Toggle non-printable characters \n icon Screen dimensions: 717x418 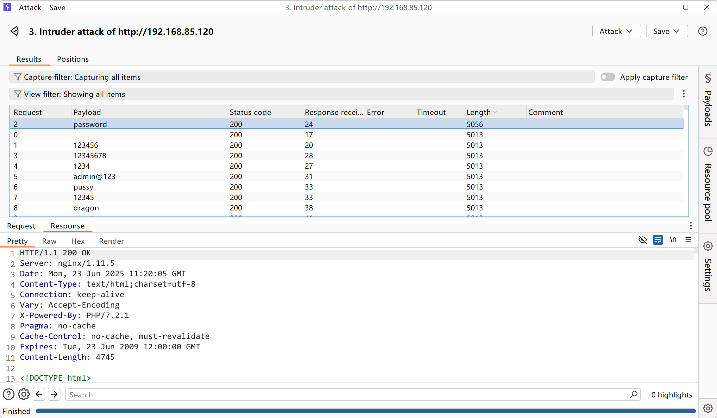click(673, 240)
